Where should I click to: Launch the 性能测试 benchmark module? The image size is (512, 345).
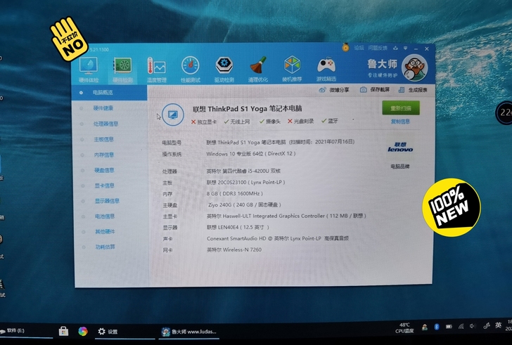[x=191, y=69]
